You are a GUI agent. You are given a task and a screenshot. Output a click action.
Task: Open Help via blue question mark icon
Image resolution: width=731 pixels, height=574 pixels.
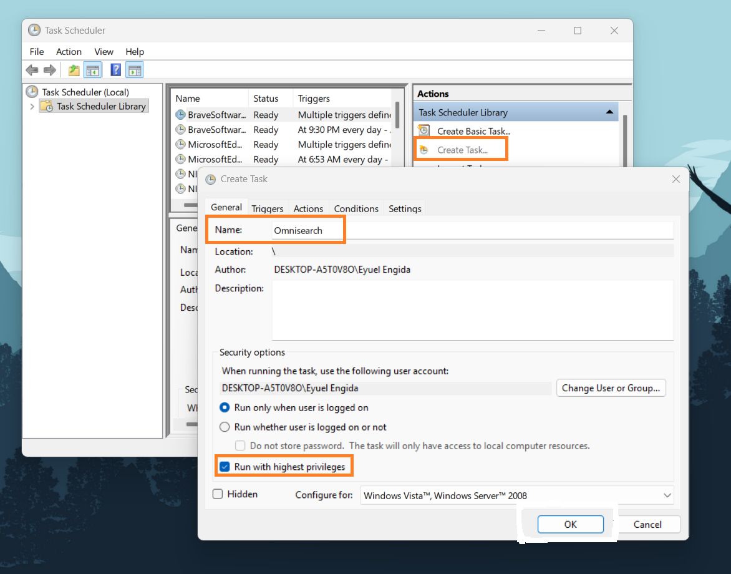pos(115,70)
